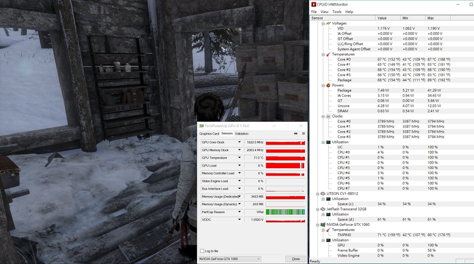The height and width of the screenshot is (264, 474).
Task: Click the LITEON Utilization chip icon
Action: (x=328, y=199)
